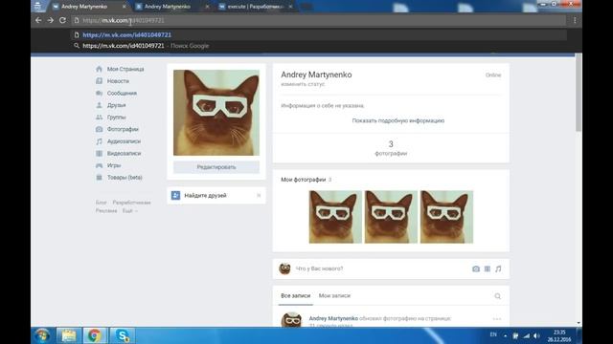The width and height of the screenshot is (613, 344).
Task: Open Сообщения in sidebar
Action: click(122, 94)
